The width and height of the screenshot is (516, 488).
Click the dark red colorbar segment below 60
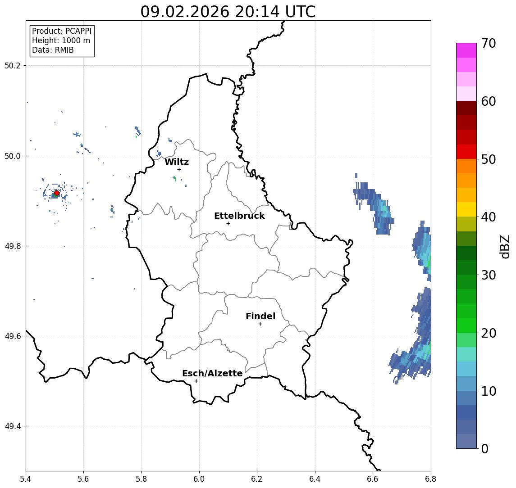pyautogui.click(x=466, y=108)
